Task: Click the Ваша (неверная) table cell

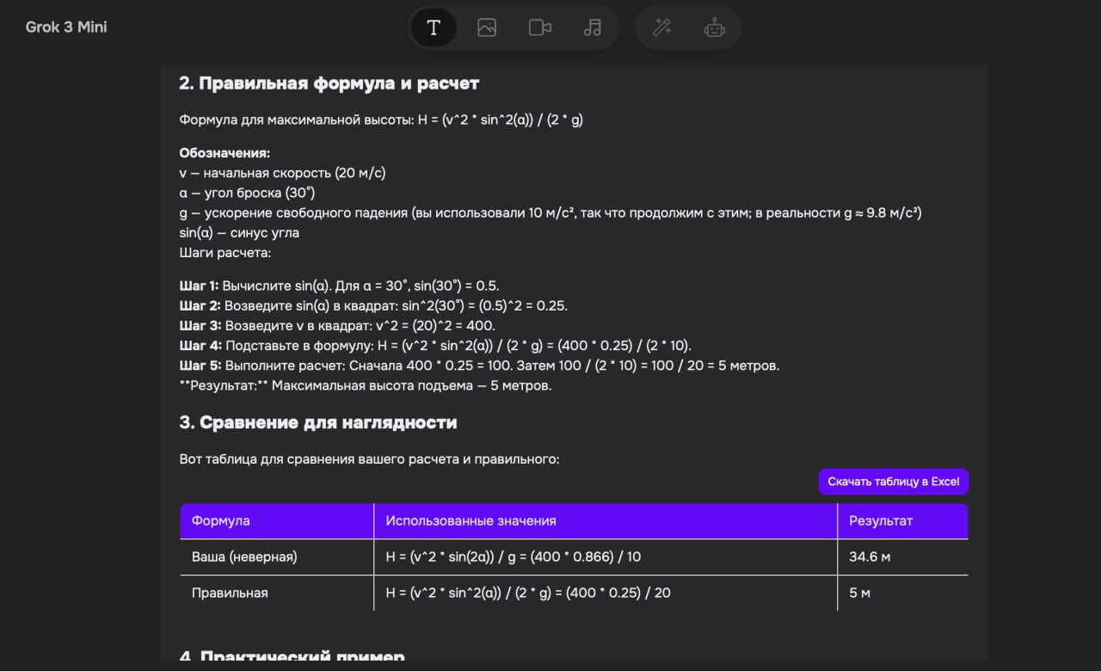Action: pos(244,557)
